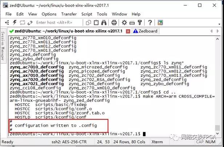Click the terminal cursor at the last prompt
The height and width of the screenshot is (147, 224).
(x=144, y=134)
